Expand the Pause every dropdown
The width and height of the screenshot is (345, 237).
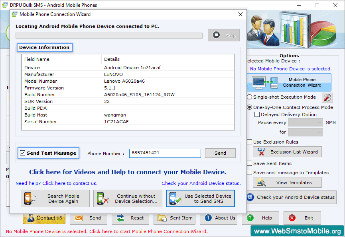point(306,122)
